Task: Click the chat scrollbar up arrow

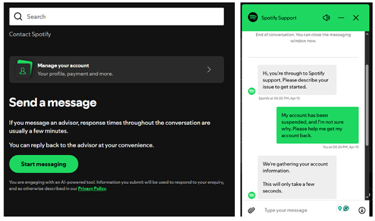Action: point(367,34)
